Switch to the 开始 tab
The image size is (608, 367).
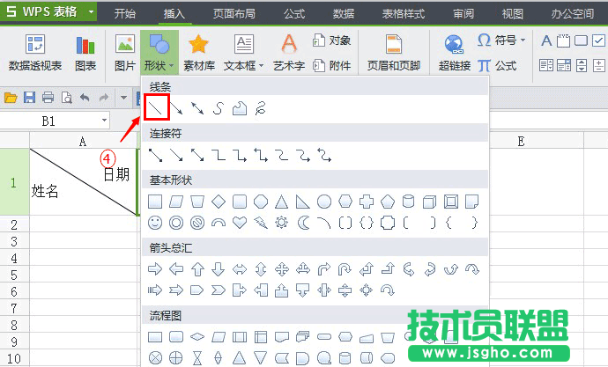point(125,14)
